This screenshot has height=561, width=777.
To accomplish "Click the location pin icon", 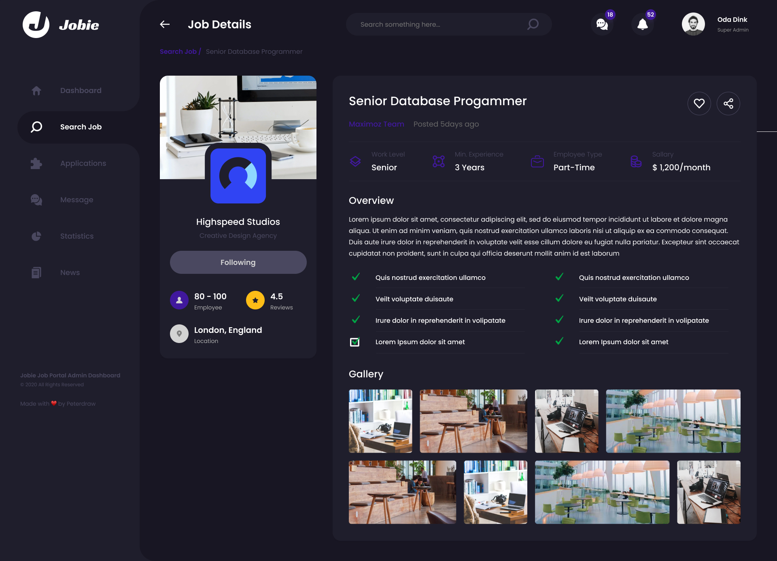I will click(x=179, y=334).
